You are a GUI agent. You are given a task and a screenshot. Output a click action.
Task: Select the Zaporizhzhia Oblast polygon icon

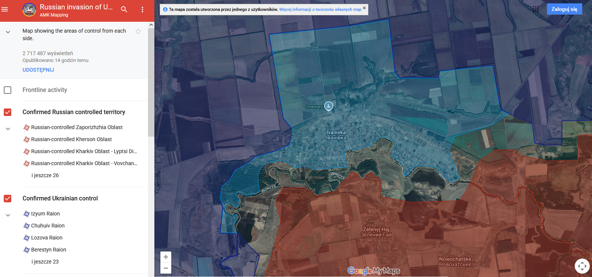coord(27,128)
